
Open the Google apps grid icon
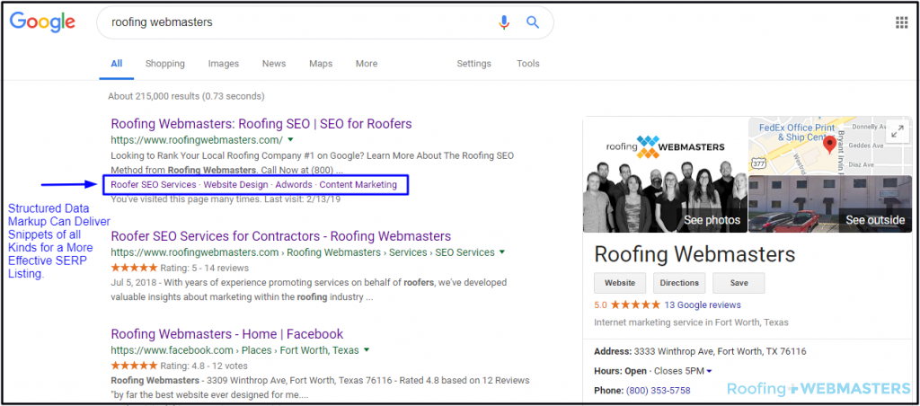[901, 22]
